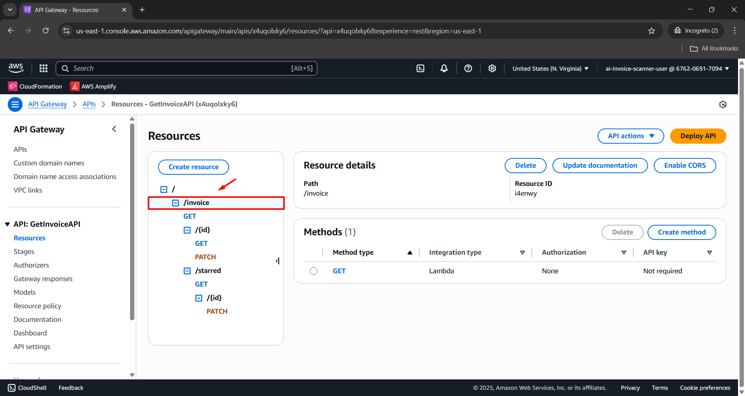Click the AWS console search field
The height and width of the screenshot is (396, 745).
(186, 68)
